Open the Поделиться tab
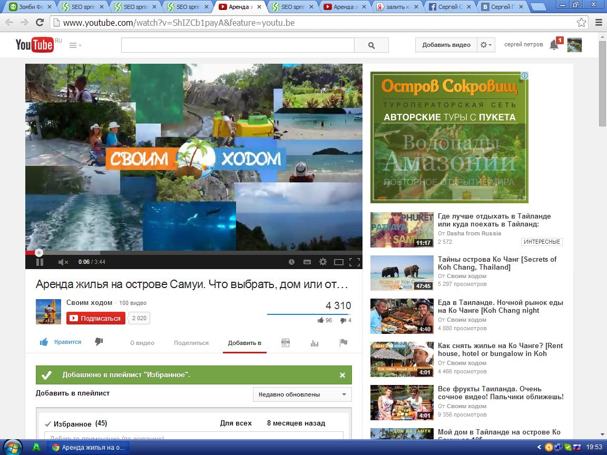 191,343
